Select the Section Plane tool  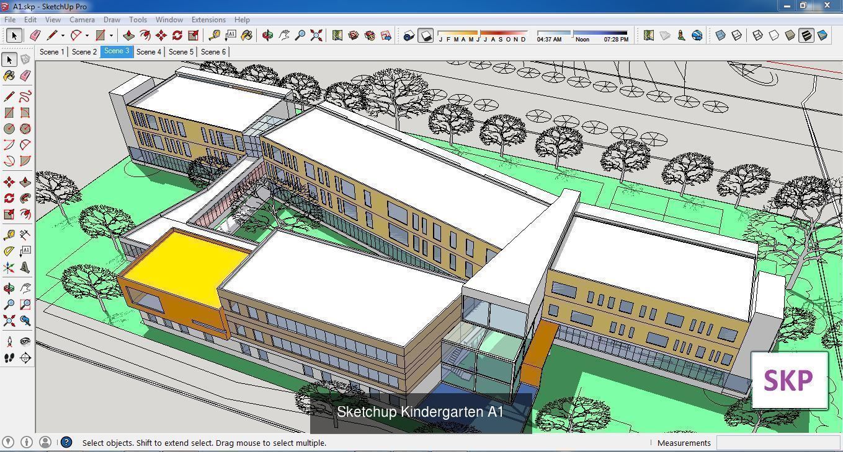pos(25,358)
